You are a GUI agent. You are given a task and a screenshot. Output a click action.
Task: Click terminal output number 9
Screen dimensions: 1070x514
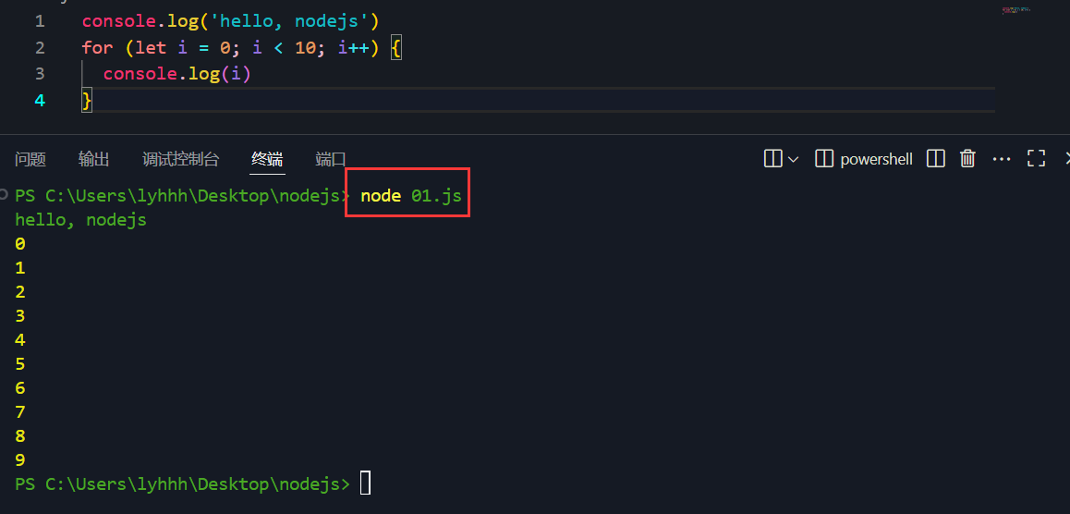(x=19, y=460)
